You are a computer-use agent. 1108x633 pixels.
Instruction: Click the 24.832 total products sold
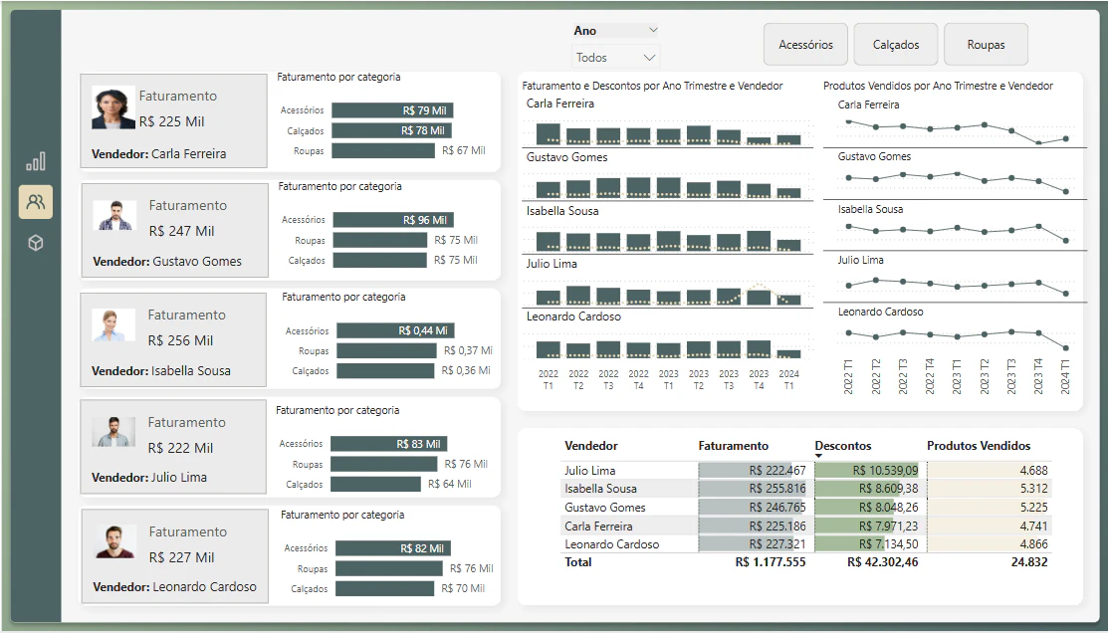coord(1029,562)
